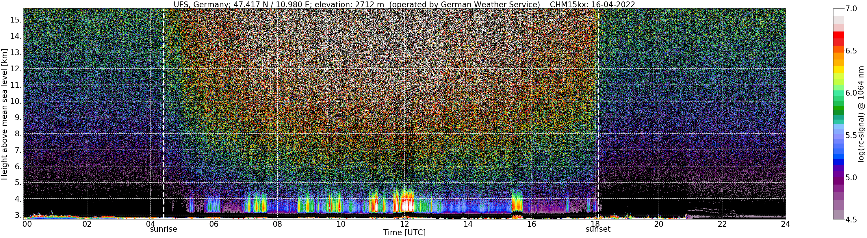Click the time axis tick "24"
867x238 pixels.
pyautogui.click(x=786, y=224)
